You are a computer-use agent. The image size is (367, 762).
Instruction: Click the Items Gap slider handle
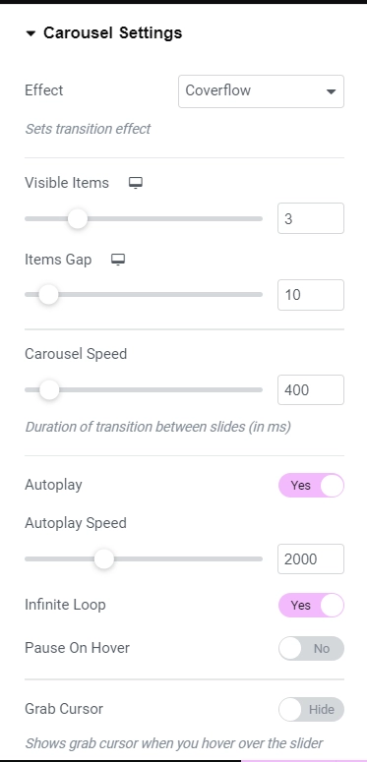tap(48, 295)
